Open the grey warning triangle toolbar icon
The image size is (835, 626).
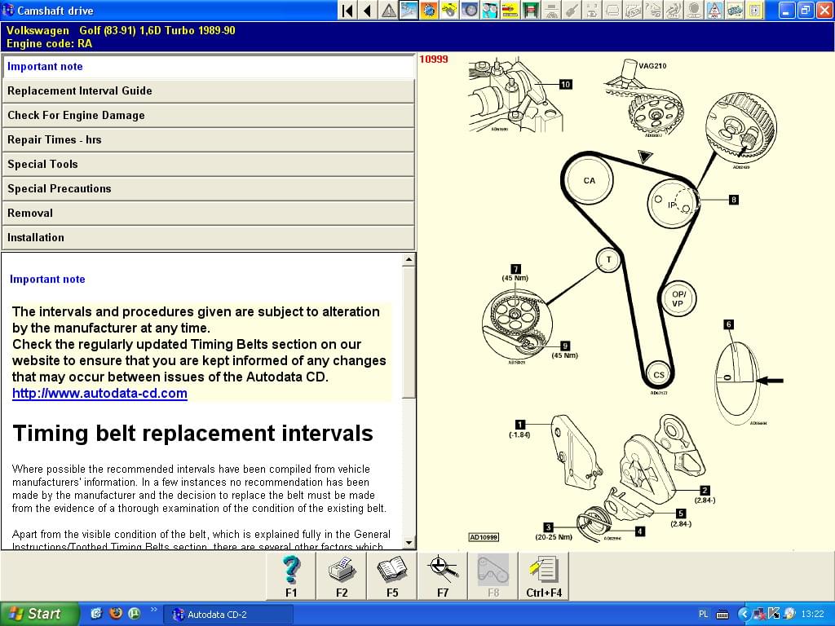click(389, 10)
